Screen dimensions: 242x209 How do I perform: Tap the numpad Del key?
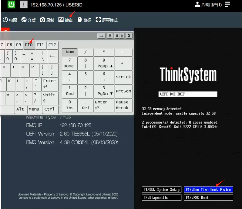click(86, 105)
